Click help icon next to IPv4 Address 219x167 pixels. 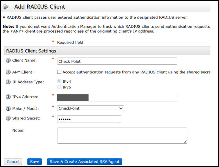8,97
